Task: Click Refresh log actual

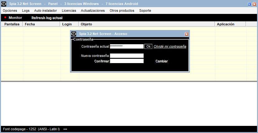Action: pos(47,18)
